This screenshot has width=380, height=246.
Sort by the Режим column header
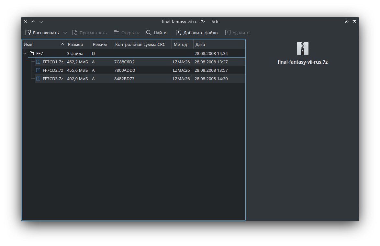pos(102,44)
